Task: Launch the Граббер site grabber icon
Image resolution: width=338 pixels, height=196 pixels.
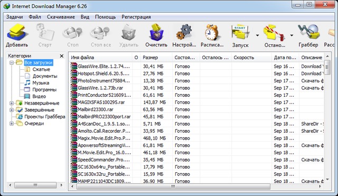Action: click(308, 32)
